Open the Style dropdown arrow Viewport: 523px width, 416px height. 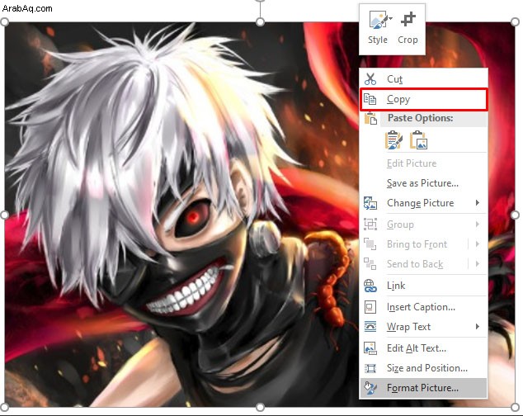pos(390,18)
